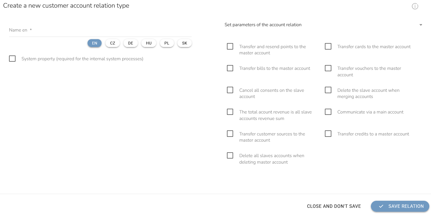Switch to the SK language chip
431x214 pixels.
click(185, 43)
